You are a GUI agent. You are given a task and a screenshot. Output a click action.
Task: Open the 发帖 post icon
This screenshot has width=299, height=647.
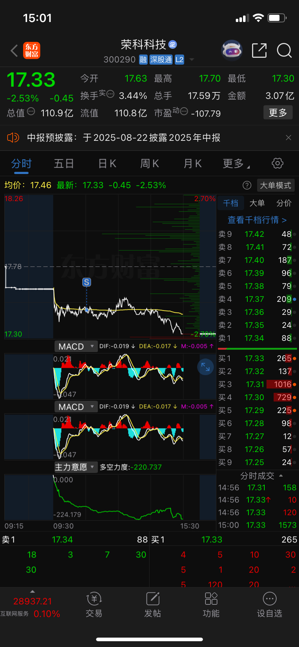click(x=153, y=605)
